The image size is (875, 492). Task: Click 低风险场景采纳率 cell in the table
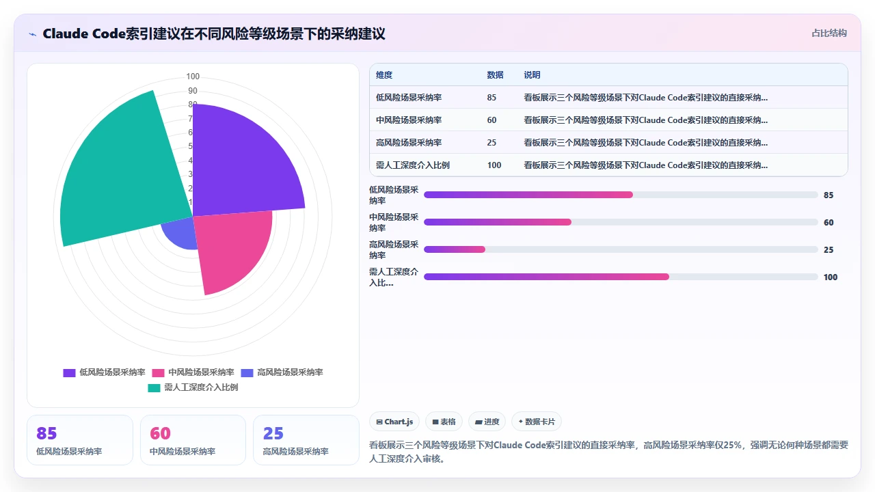click(409, 97)
